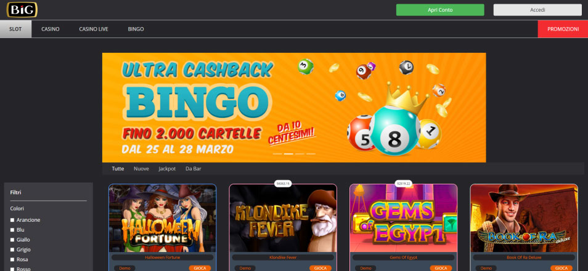Image resolution: width=588 pixels, height=271 pixels.
Task: Check the Blu color filter
Action: [x=12, y=230]
